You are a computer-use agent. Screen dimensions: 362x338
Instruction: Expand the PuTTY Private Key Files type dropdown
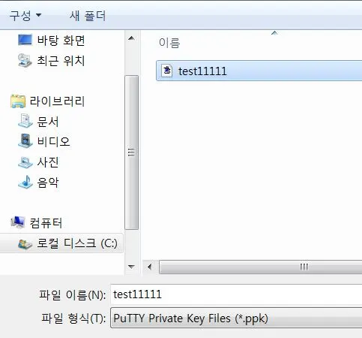[x=236, y=318]
